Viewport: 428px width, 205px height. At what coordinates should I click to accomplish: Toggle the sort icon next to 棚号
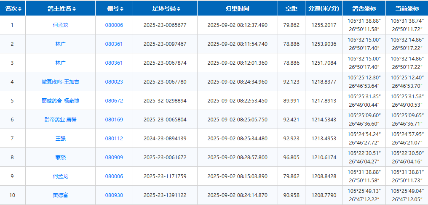pos(123,9)
